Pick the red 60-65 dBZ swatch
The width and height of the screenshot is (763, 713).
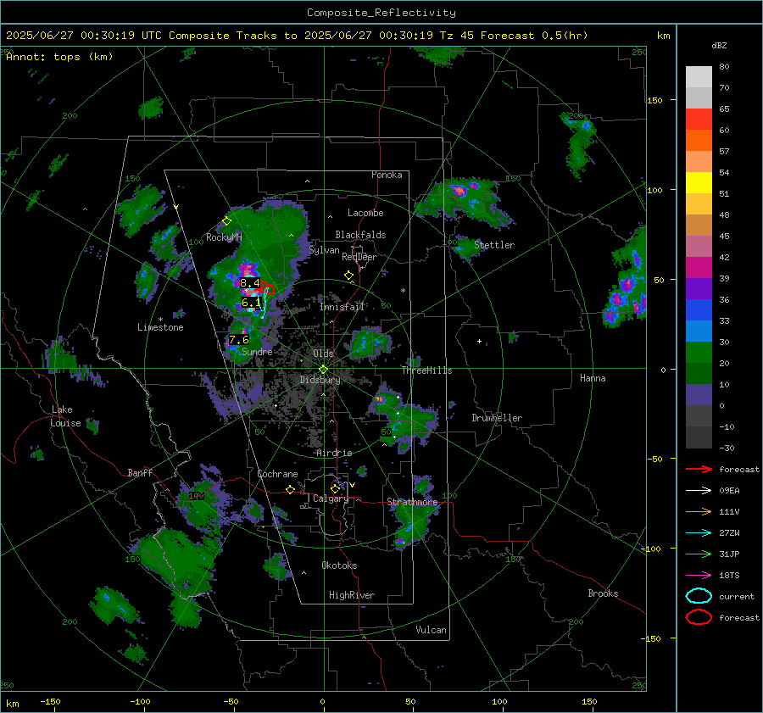pos(699,120)
